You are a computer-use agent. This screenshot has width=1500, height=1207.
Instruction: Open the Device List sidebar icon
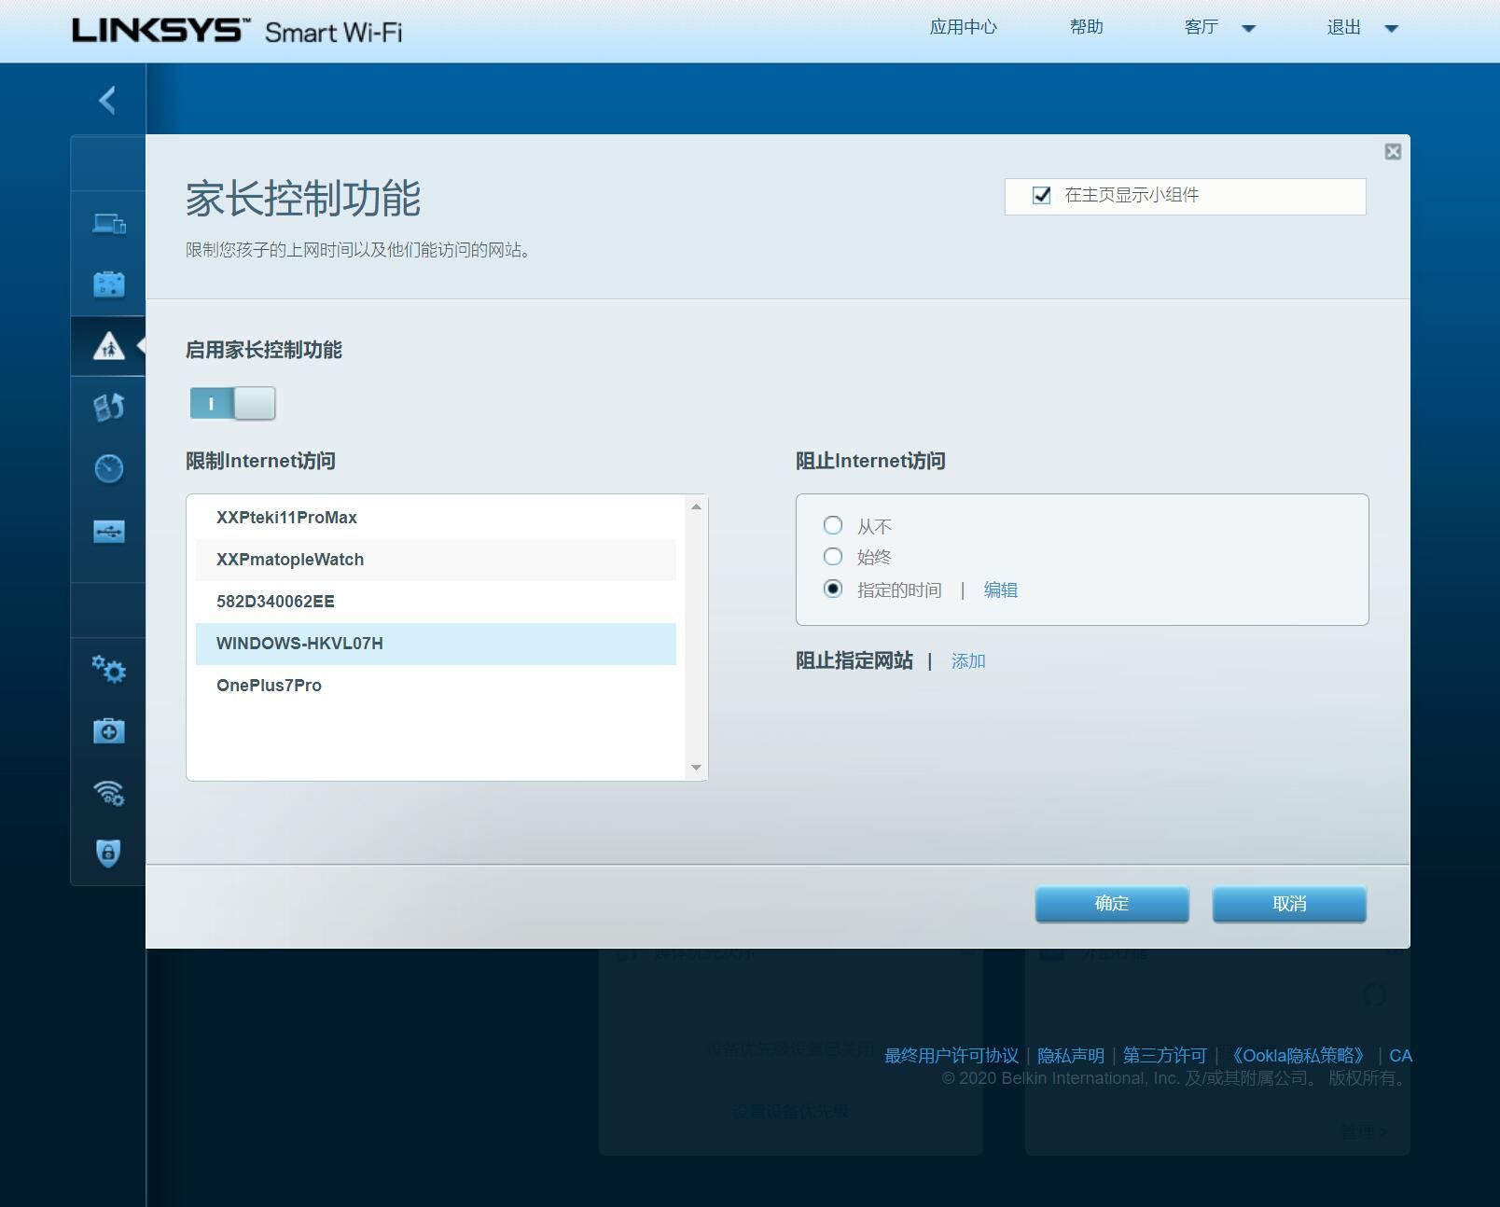pos(109,224)
